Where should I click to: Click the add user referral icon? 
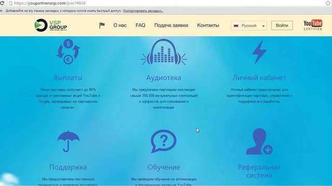tap(259, 142)
